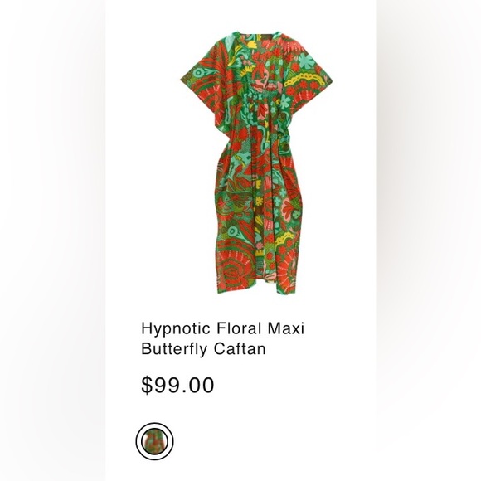
Task: Click the word 'Butterfly' in the title
Action: [175, 349]
